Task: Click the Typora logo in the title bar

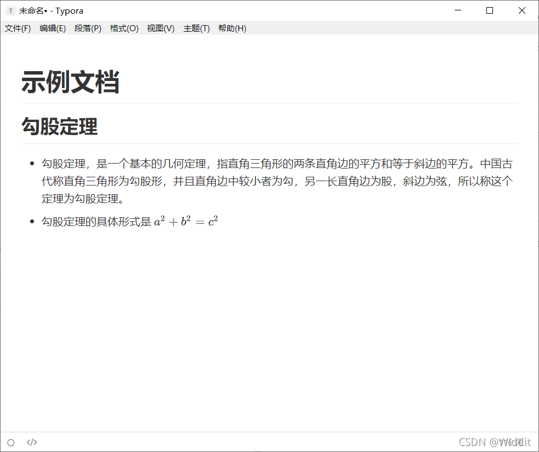Action: [x=10, y=10]
